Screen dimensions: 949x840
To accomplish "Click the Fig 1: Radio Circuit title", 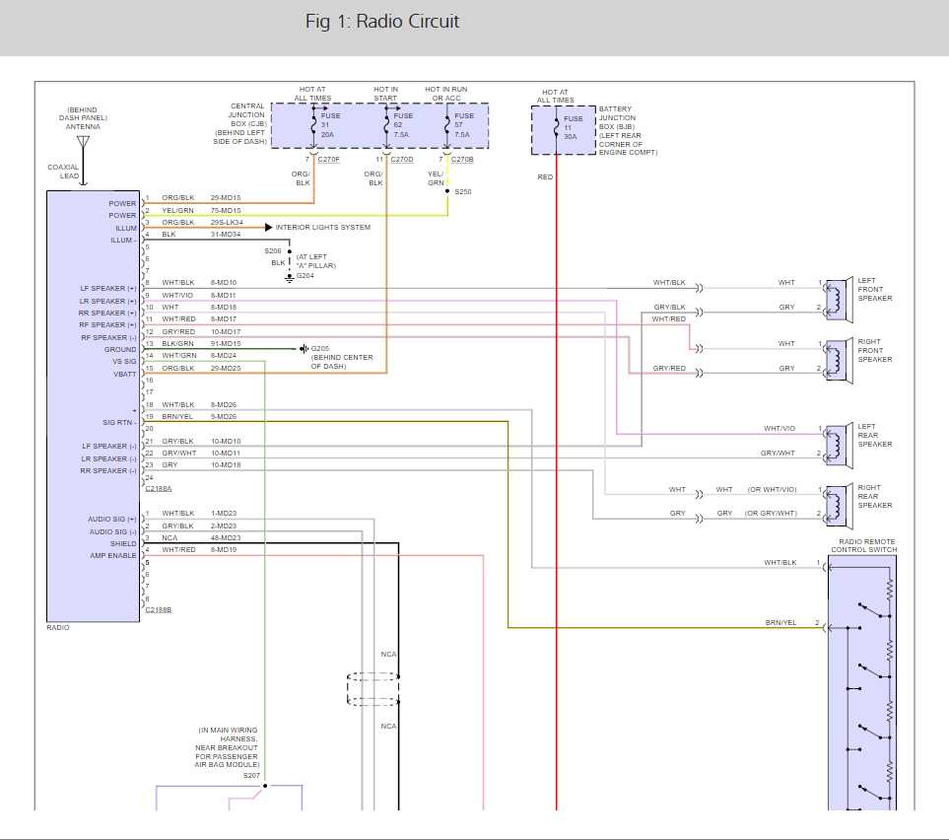I will pyautogui.click(x=382, y=20).
